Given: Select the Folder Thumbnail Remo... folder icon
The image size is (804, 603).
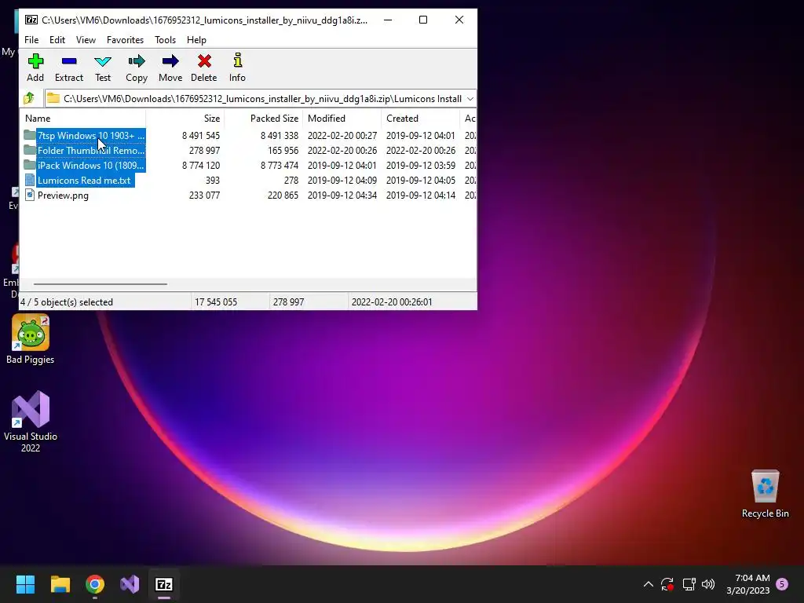Looking at the screenshot, I should 29,150.
